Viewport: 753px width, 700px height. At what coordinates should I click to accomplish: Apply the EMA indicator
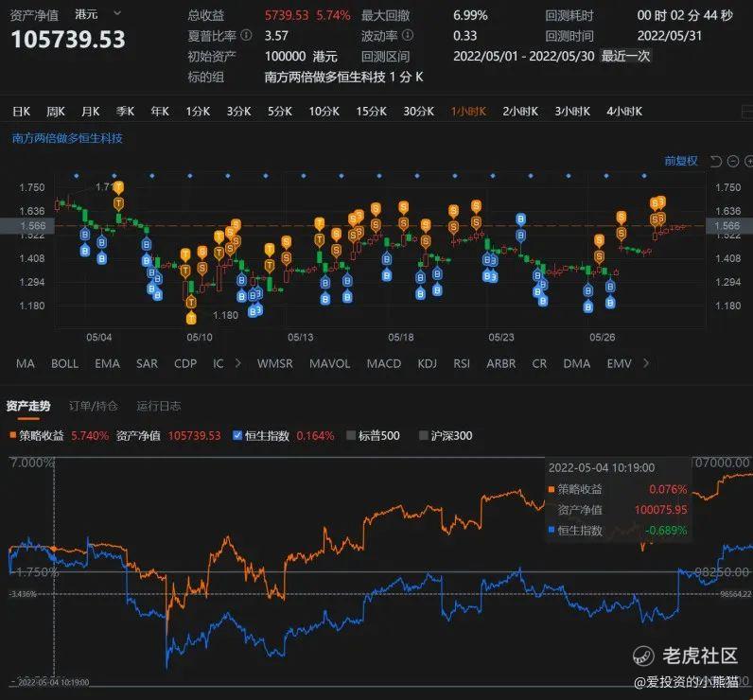tap(108, 363)
